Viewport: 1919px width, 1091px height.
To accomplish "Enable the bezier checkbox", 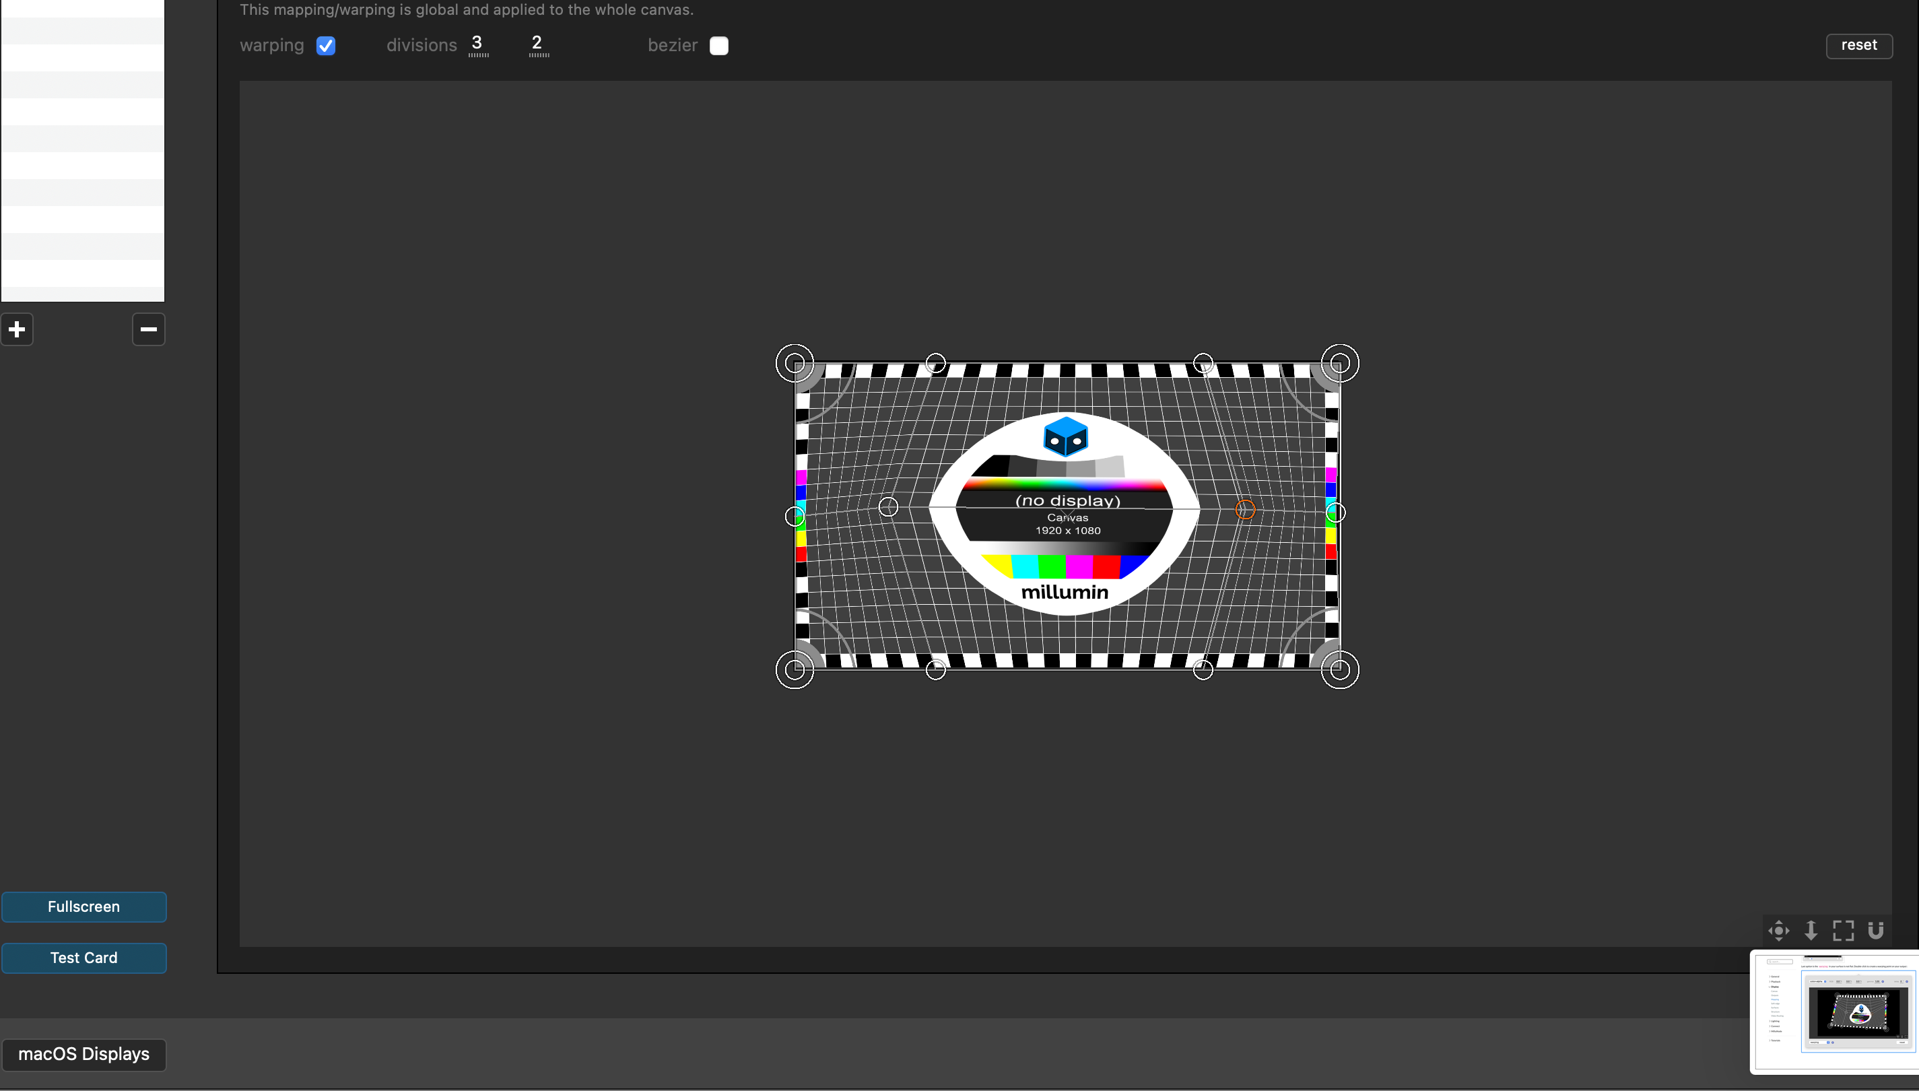I will 718,46.
